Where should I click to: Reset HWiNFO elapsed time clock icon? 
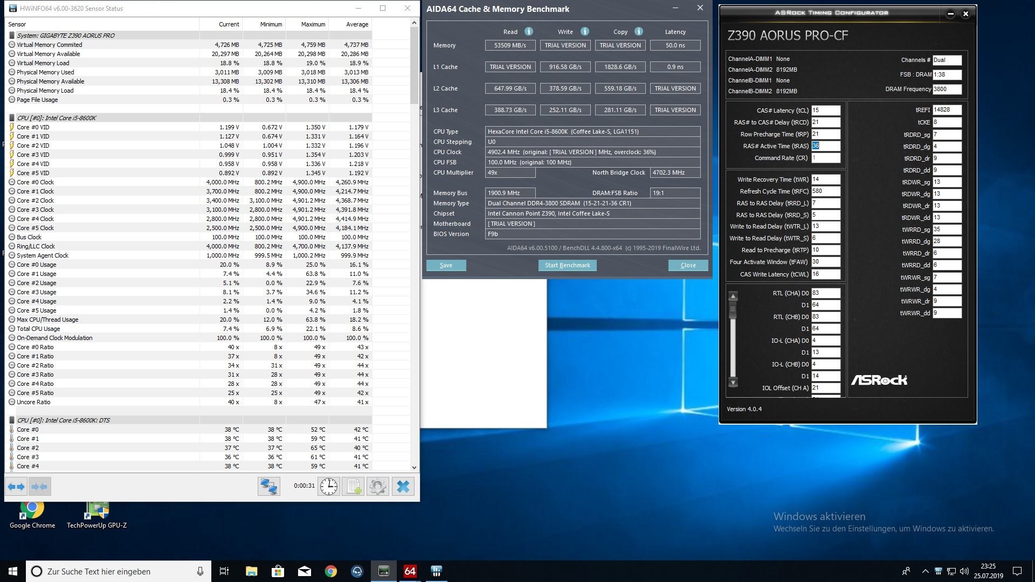click(x=328, y=487)
